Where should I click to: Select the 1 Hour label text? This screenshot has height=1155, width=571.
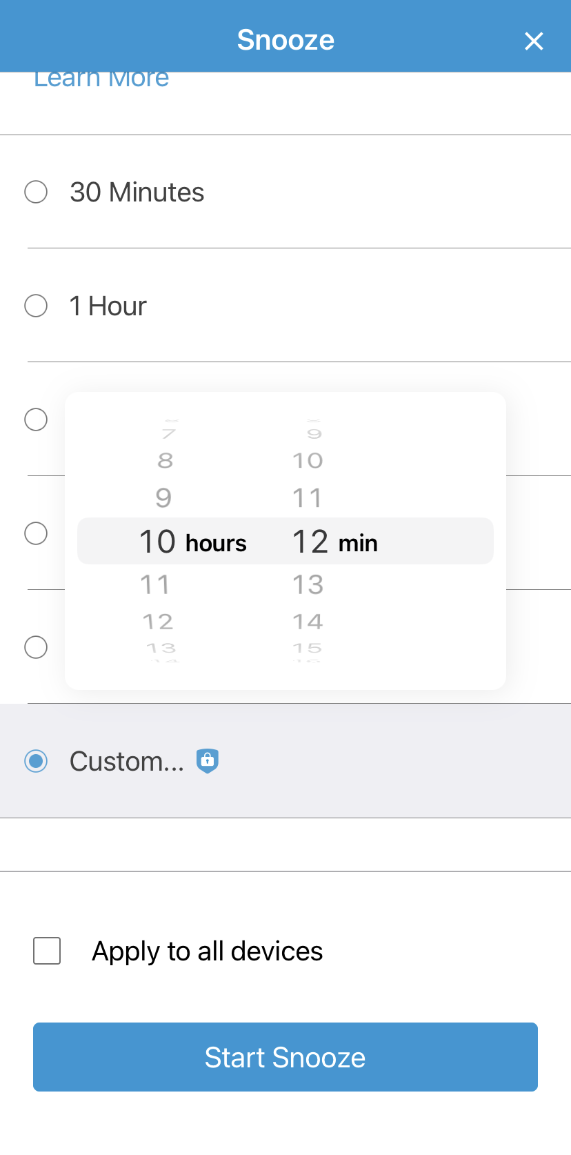pos(108,306)
